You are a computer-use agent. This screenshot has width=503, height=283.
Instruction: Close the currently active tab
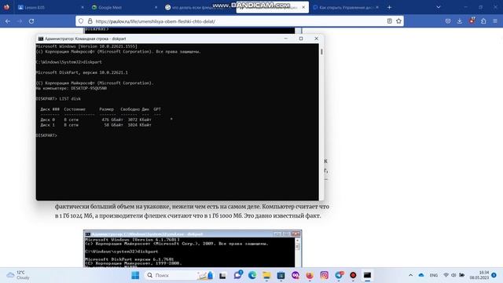(303, 7)
